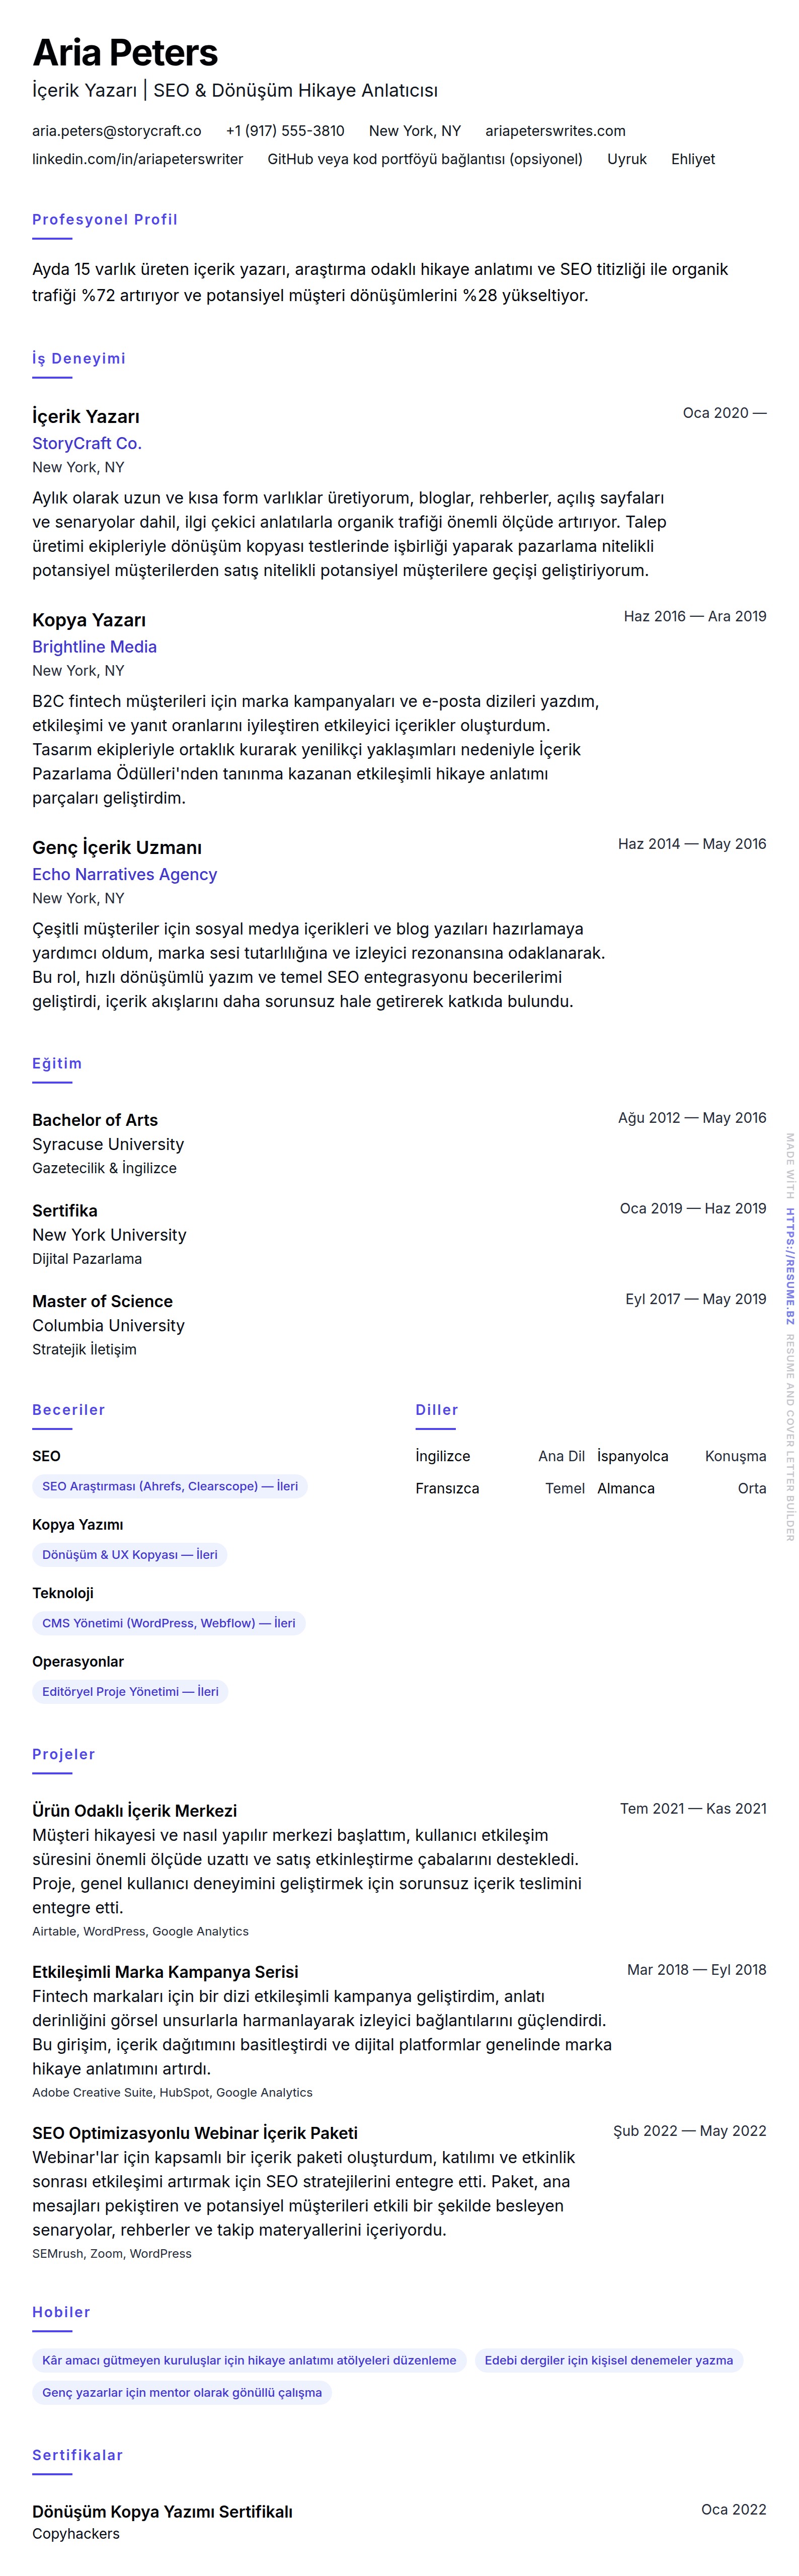Click the +1 (917) 555-3810 phone number
Viewport: 799px width, 2576px height.
pos(285,131)
